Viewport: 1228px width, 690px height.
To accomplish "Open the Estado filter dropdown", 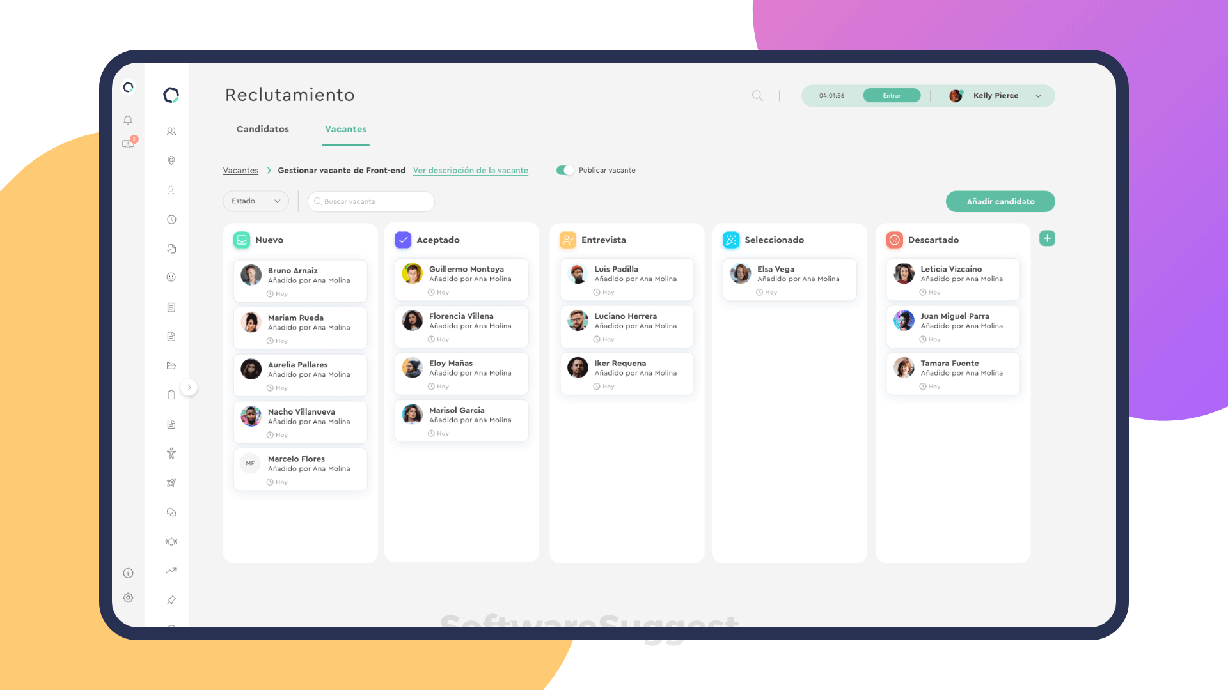I will pyautogui.click(x=255, y=201).
